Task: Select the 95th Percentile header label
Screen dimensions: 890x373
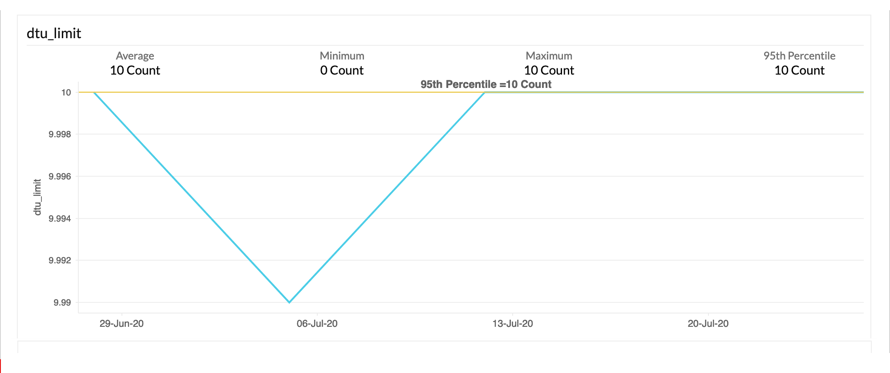Action: (799, 56)
